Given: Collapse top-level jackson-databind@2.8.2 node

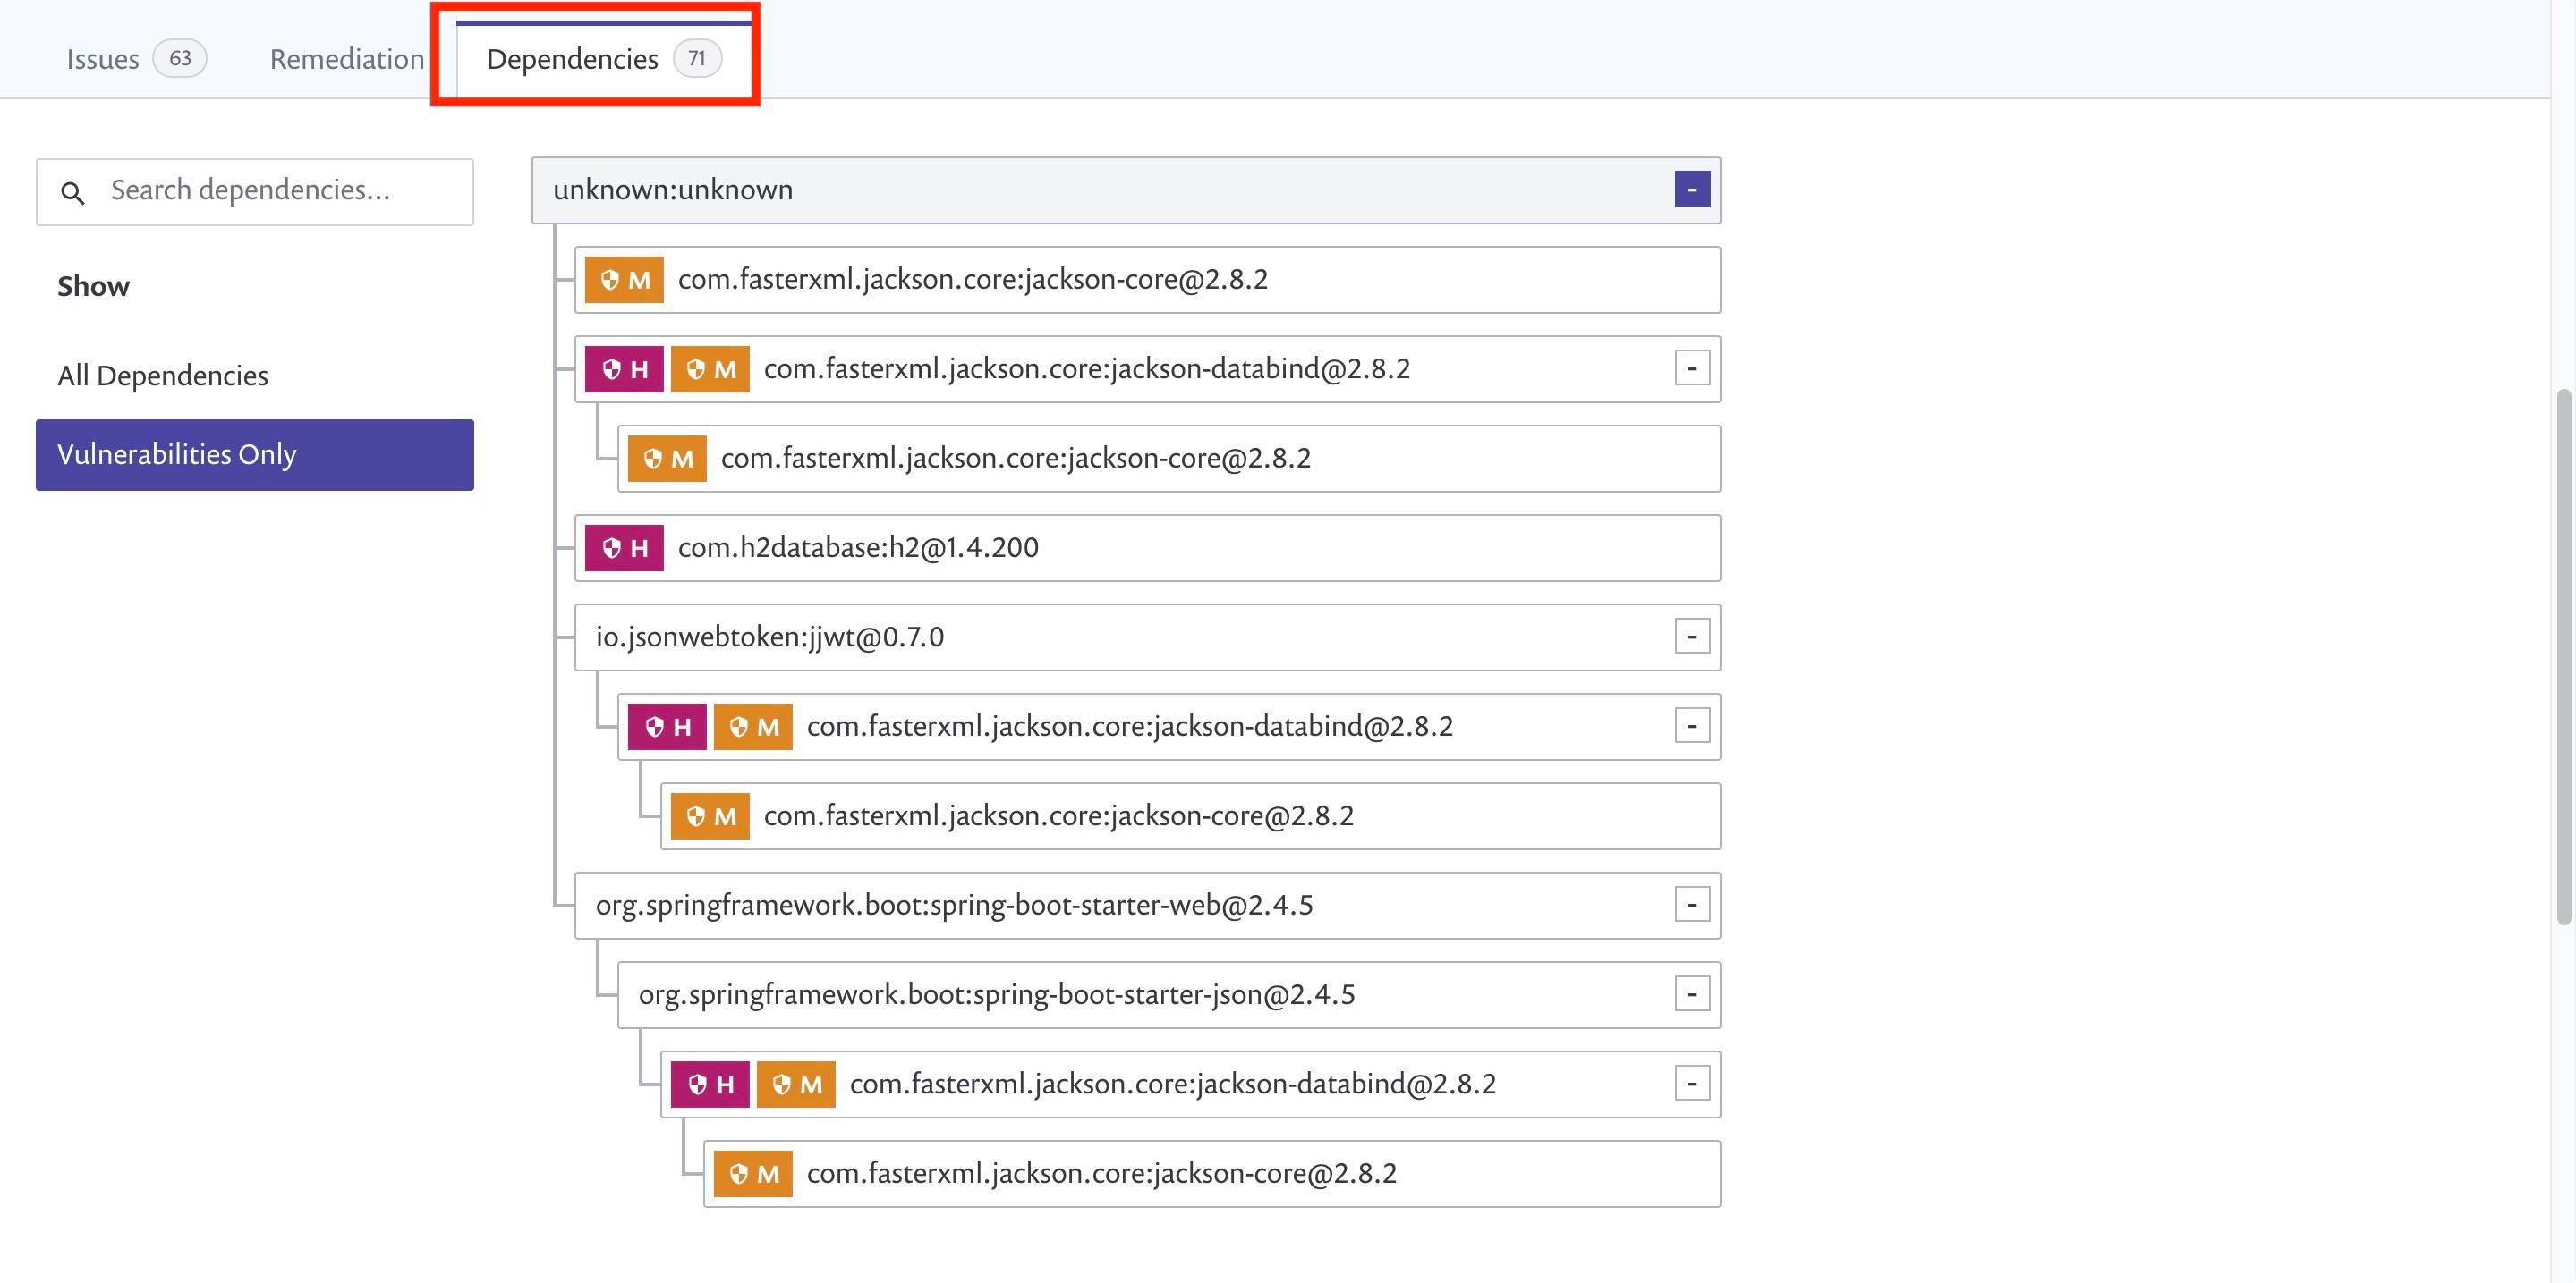Looking at the screenshot, I should (1692, 368).
